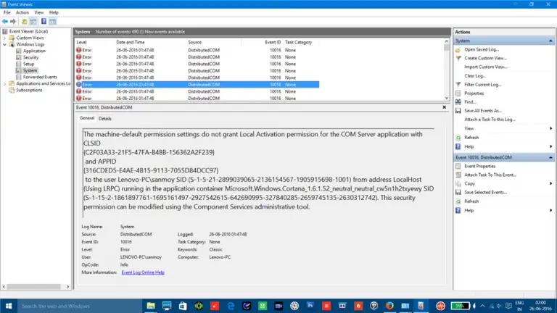Switch to the Details tab
Screen dimensions: 557x313
click(104, 119)
